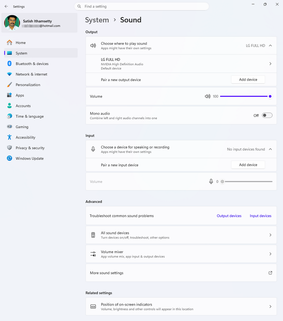Click the Accounts person icon
Viewport: 283px width, 321px height.
pyautogui.click(x=9, y=106)
